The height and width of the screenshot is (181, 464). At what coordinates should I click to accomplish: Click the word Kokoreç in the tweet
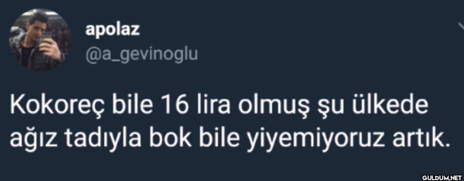click(58, 106)
